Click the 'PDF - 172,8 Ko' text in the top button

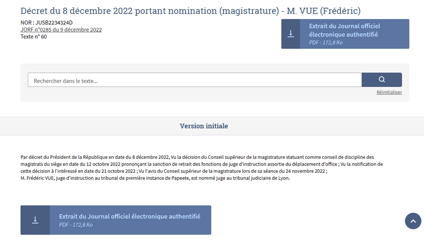(x=326, y=43)
